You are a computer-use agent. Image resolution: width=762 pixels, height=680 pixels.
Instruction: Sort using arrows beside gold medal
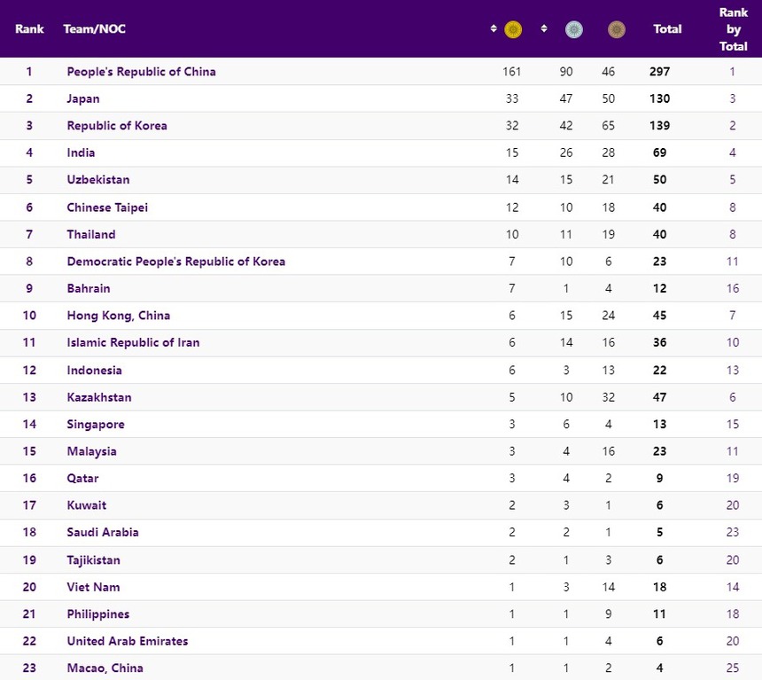click(494, 29)
